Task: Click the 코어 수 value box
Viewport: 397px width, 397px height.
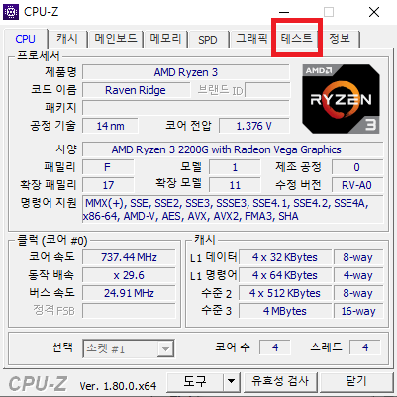Action: point(275,347)
